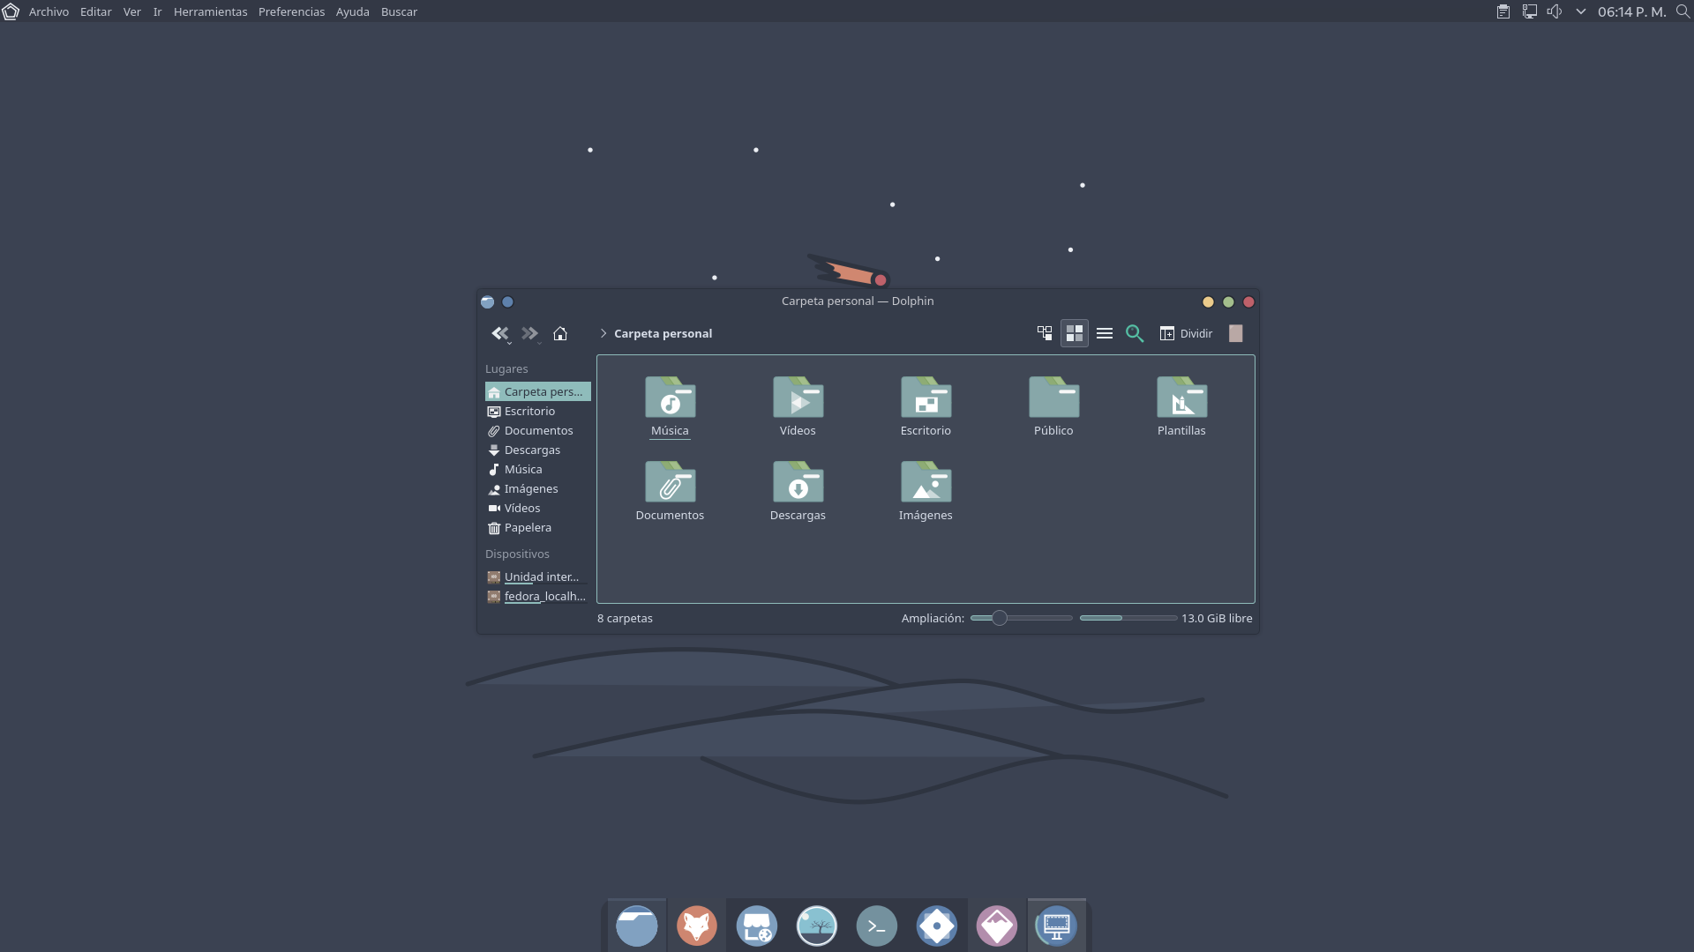This screenshot has width=1694, height=952.
Task: Click the Carpeta personal breadcrumb label
Action: click(663, 333)
